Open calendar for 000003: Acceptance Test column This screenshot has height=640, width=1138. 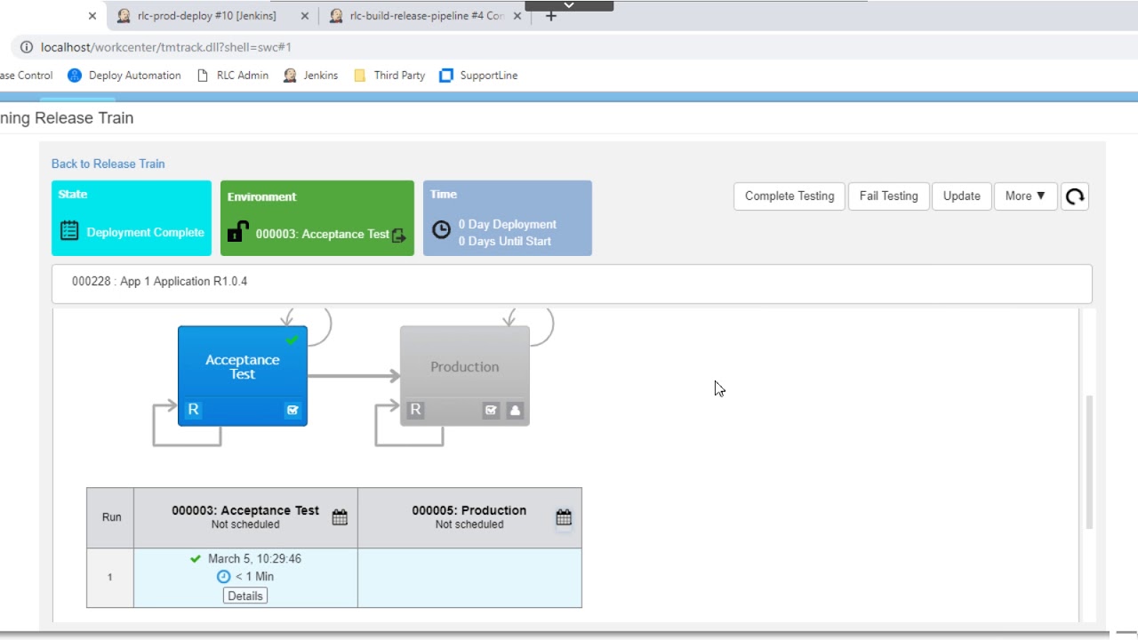pyautogui.click(x=340, y=517)
